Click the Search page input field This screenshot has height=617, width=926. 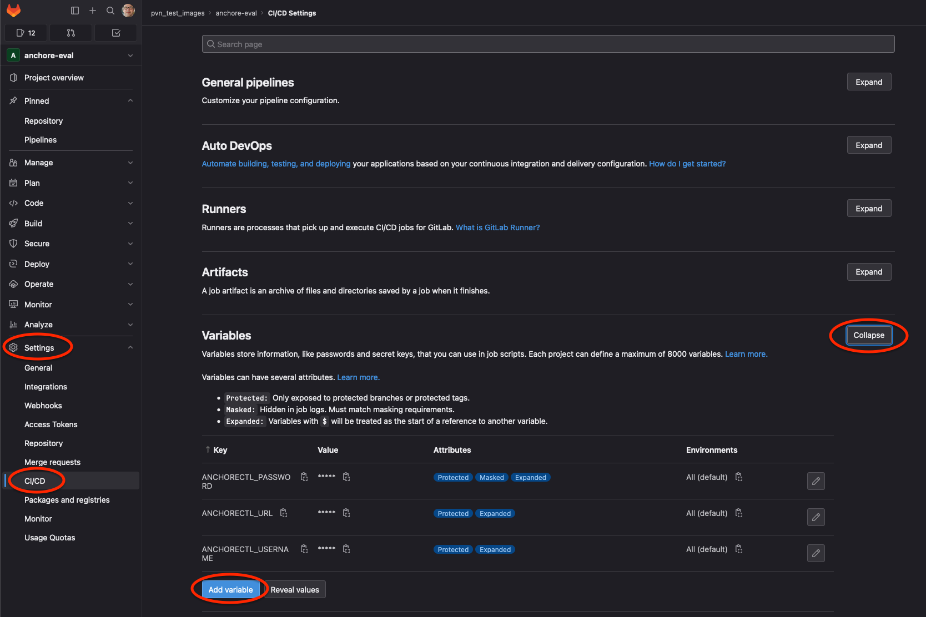tap(548, 44)
